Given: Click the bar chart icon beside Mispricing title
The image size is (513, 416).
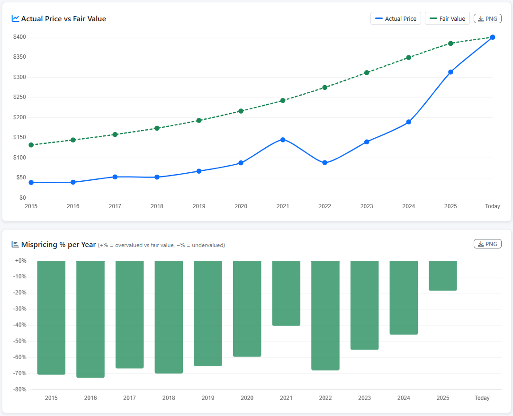Looking at the screenshot, I should (x=15, y=244).
